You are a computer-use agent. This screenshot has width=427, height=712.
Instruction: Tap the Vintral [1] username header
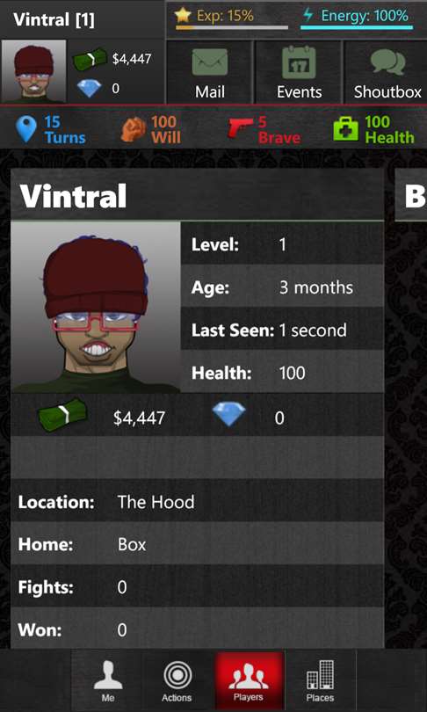[54, 20]
